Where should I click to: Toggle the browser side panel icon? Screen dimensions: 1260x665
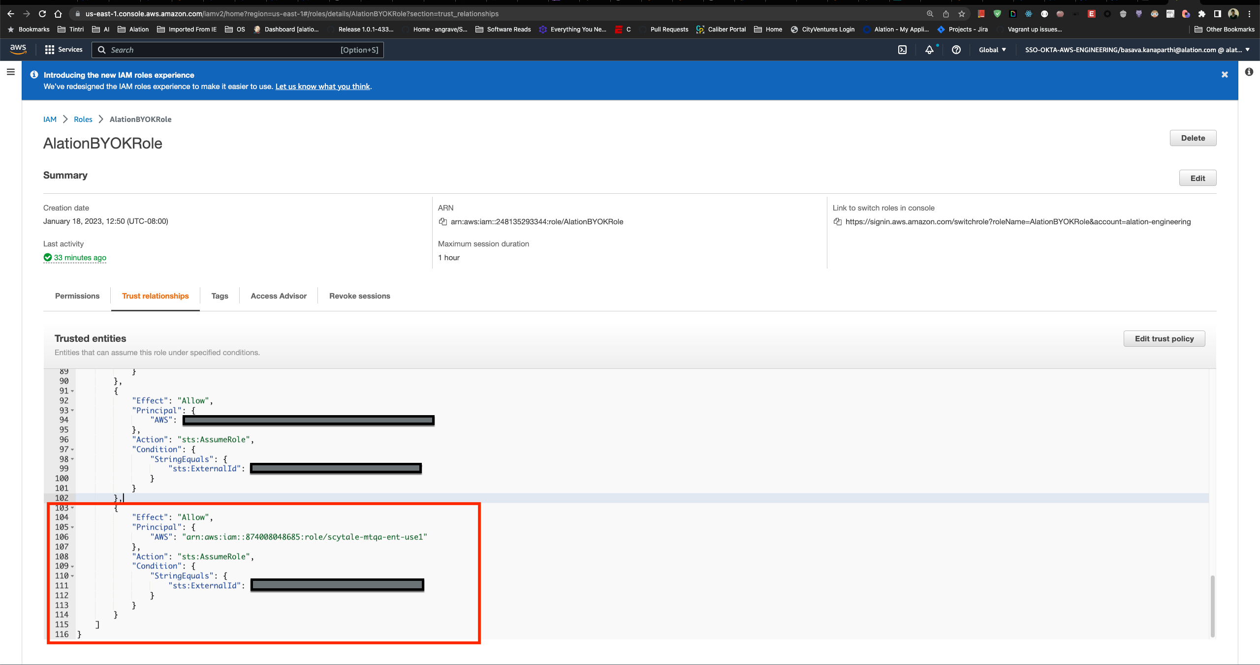pyautogui.click(x=1218, y=14)
